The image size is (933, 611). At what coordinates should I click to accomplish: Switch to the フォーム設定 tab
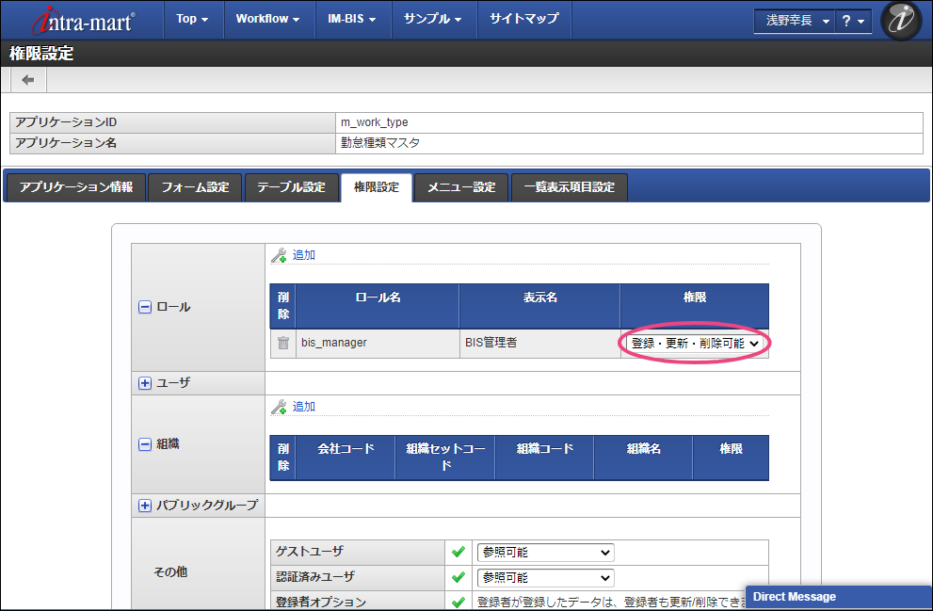click(x=195, y=187)
